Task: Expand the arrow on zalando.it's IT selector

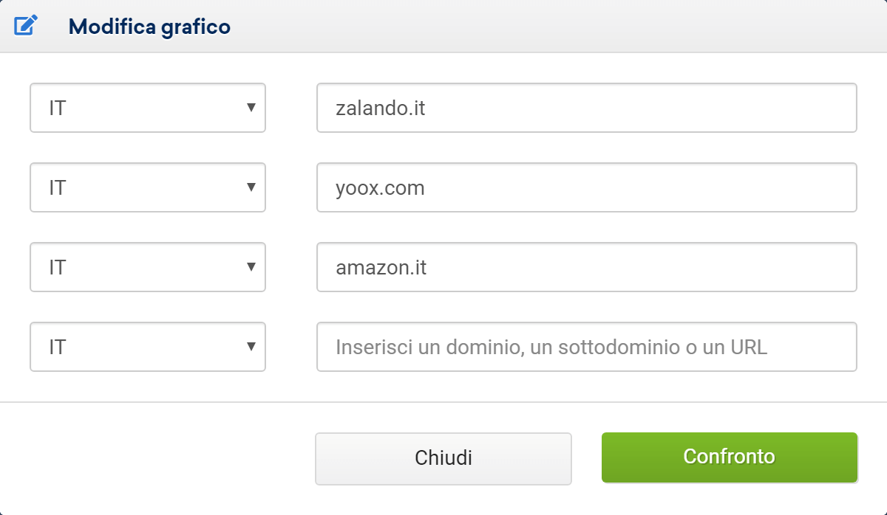Action: [251, 108]
